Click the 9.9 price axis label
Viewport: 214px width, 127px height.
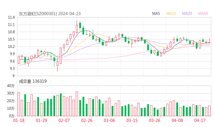pyautogui.click(x=12, y=54)
